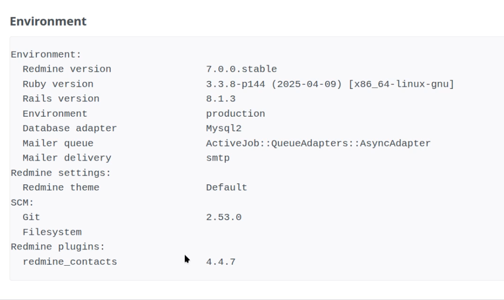Click the 'Rails version' label
This screenshot has width=504, height=300.
[61, 98]
